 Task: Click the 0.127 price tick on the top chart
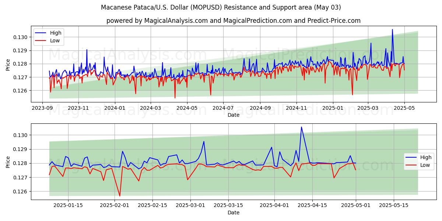point(21,77)
